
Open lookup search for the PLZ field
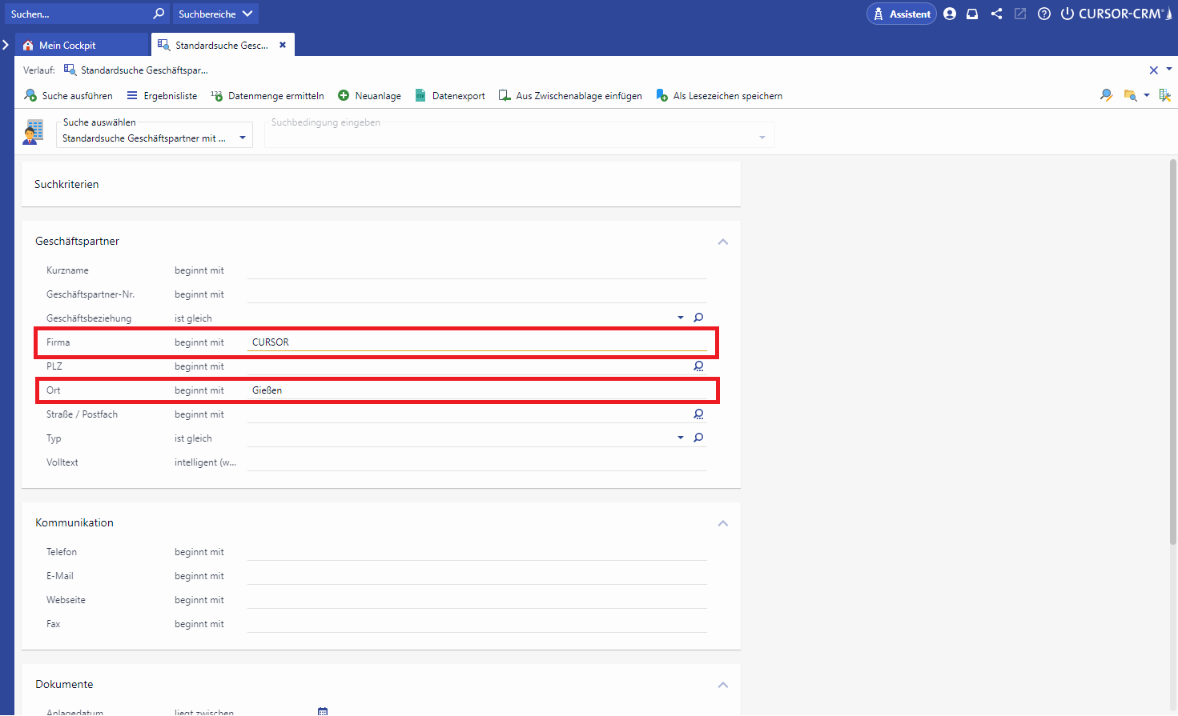(x=698, y=366)
